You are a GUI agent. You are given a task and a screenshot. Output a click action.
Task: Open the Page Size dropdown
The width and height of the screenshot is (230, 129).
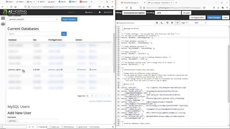pyautogui.click(x=89, y=96)
